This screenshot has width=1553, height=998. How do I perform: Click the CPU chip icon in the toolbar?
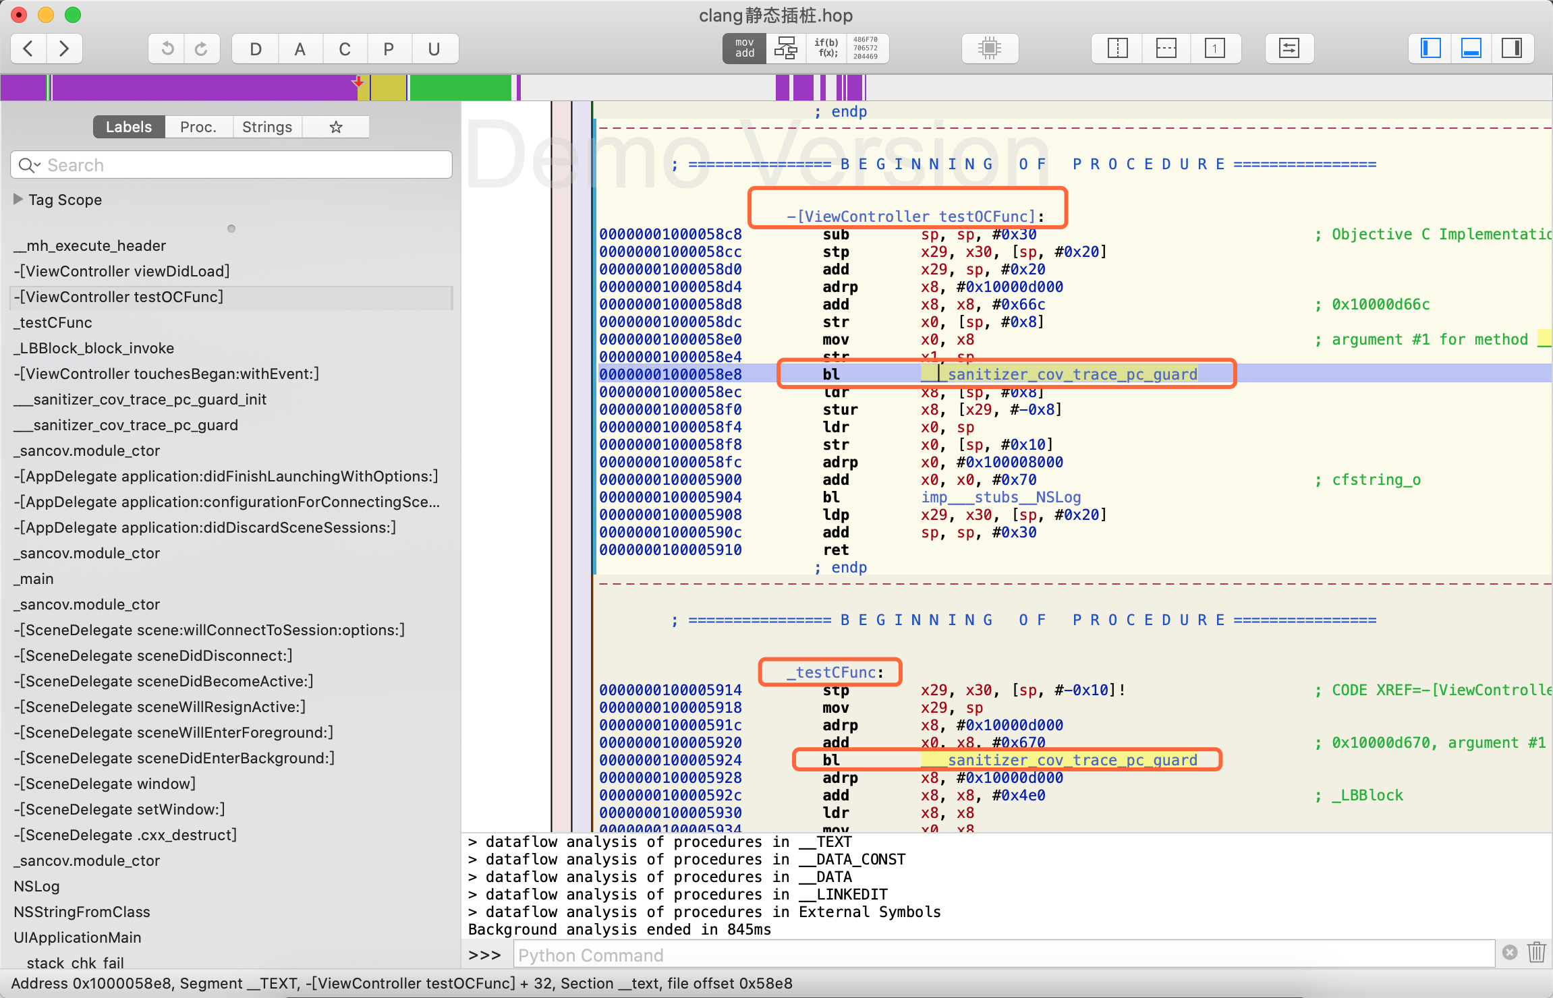pos(990,49)
